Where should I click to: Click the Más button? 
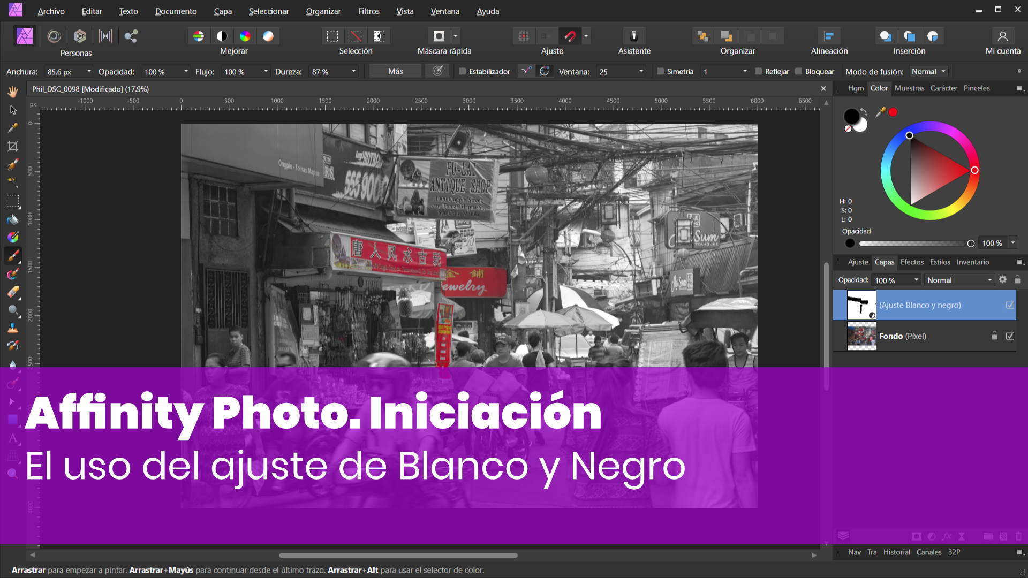(395, 71)
